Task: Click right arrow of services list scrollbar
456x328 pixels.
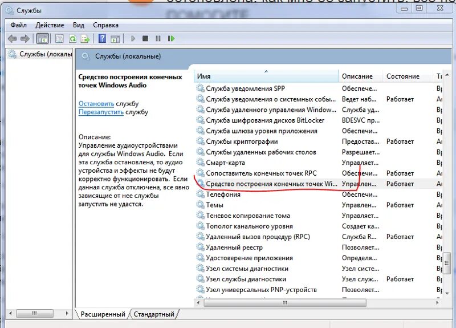Action: [x=437, y=303]
